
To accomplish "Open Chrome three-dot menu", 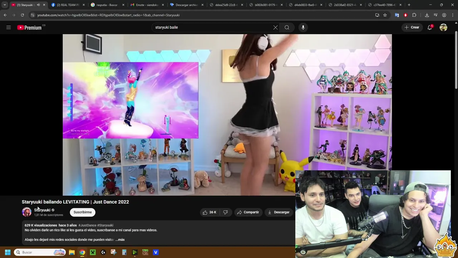I will [x=453, y=15].
